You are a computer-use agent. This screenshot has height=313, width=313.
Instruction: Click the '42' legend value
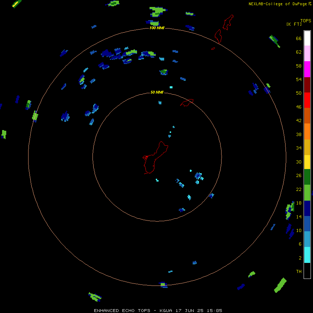(x=299, y=121)
